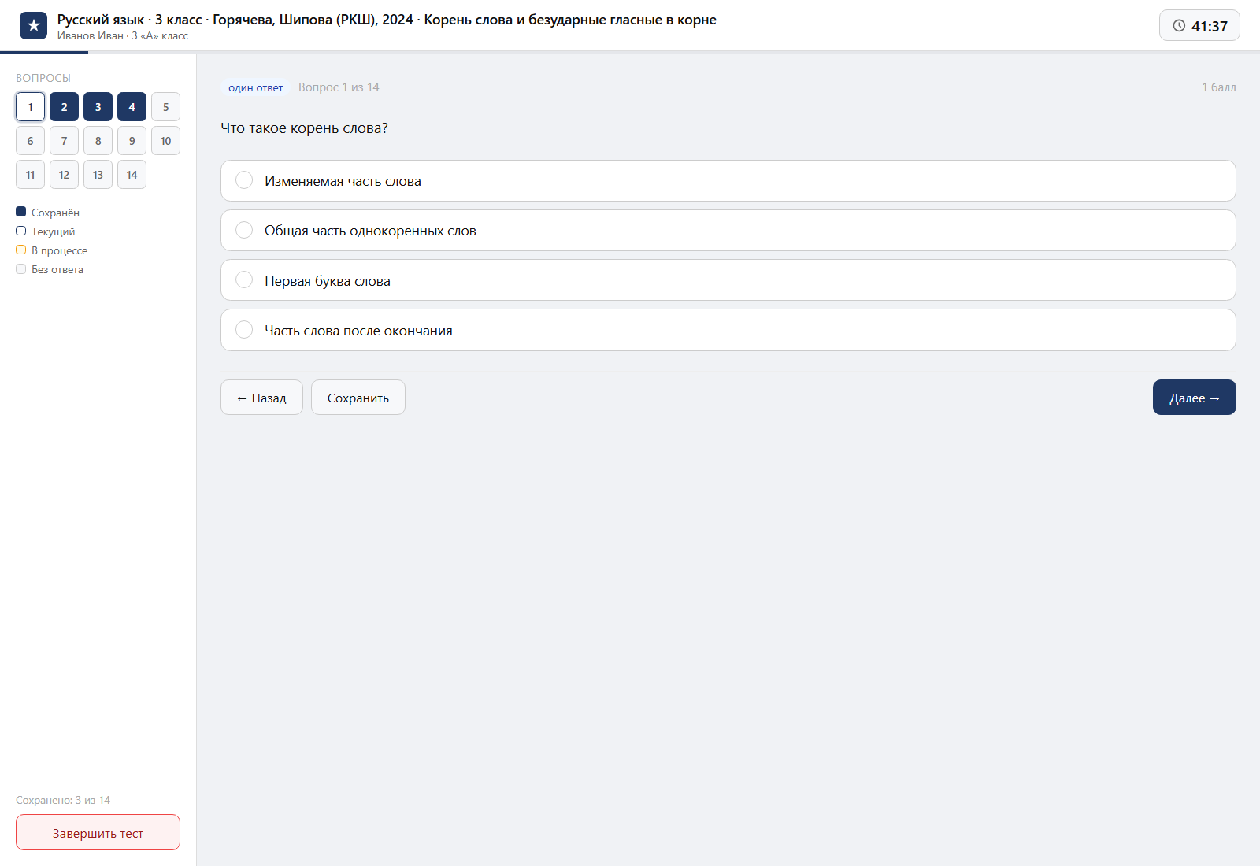
Task: Open question 2 in the navigator
Action: pyautogui.click(x=64, y=107)
